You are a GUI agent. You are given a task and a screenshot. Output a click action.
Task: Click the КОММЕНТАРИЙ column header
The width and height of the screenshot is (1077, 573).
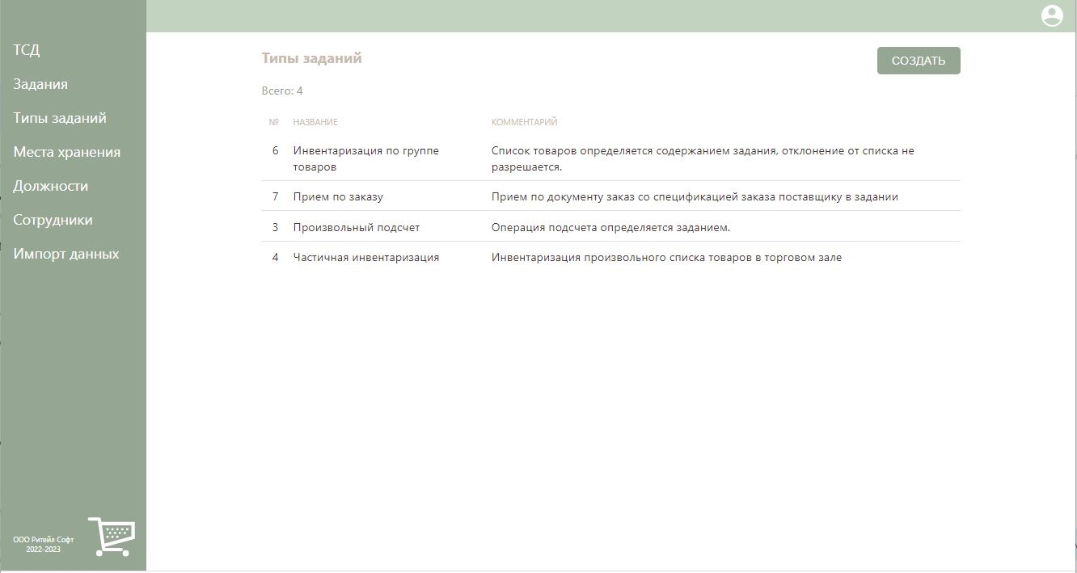tap(524, 122)
